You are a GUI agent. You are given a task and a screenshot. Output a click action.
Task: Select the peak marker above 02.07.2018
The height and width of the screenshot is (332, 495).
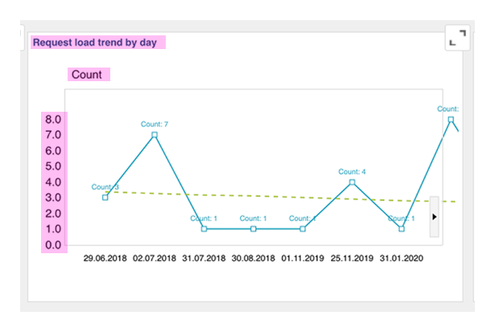(155, 135)
